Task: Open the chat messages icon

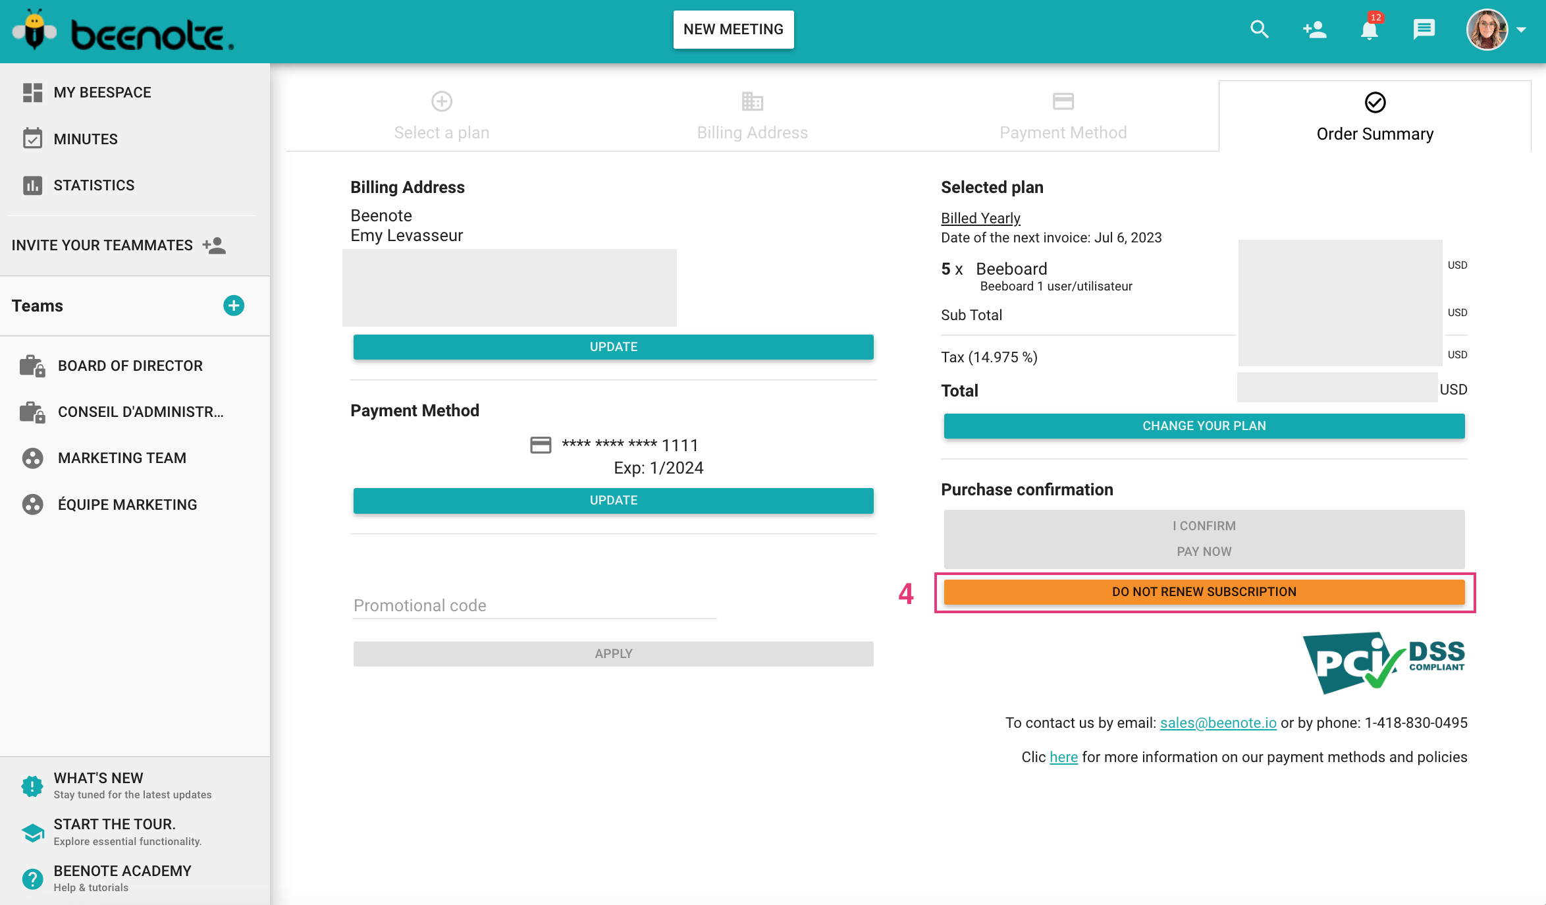Action: 1424,30
